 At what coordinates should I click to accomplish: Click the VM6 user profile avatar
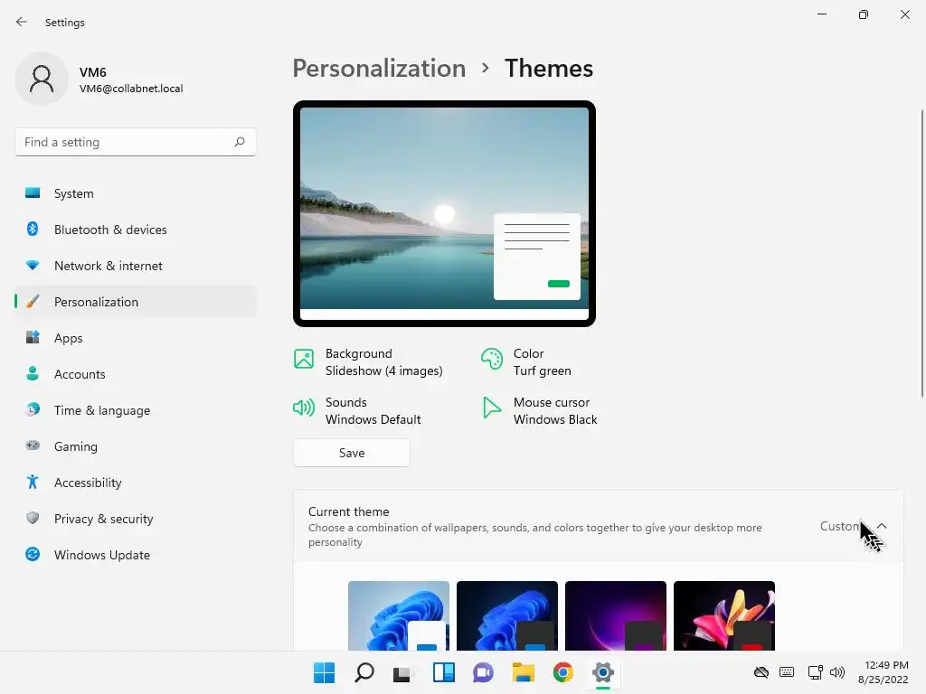pyautogui.click(x=42, y=79)
